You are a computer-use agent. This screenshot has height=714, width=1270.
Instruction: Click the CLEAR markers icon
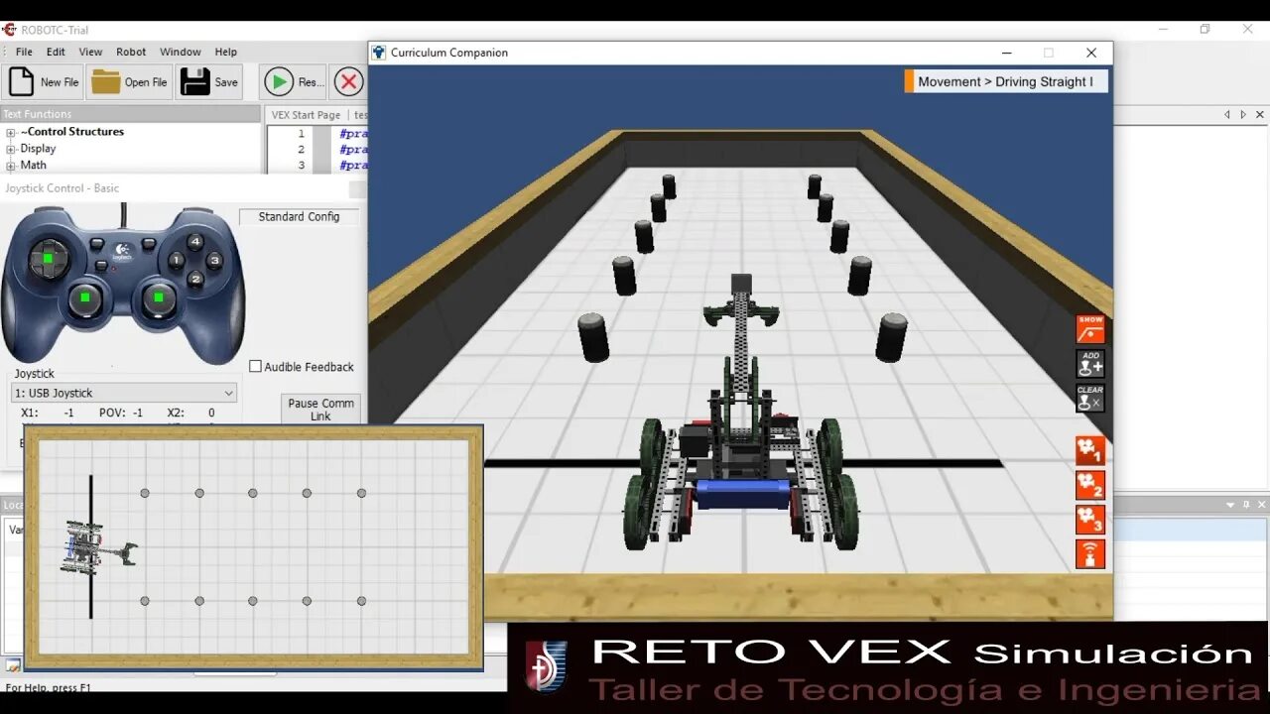pos(1090,398)
